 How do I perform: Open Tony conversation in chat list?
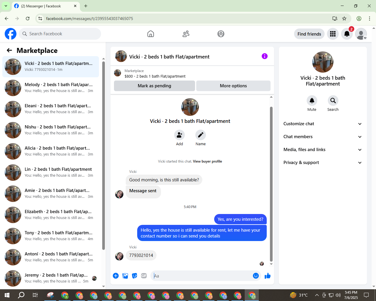(x=51, y=236)
